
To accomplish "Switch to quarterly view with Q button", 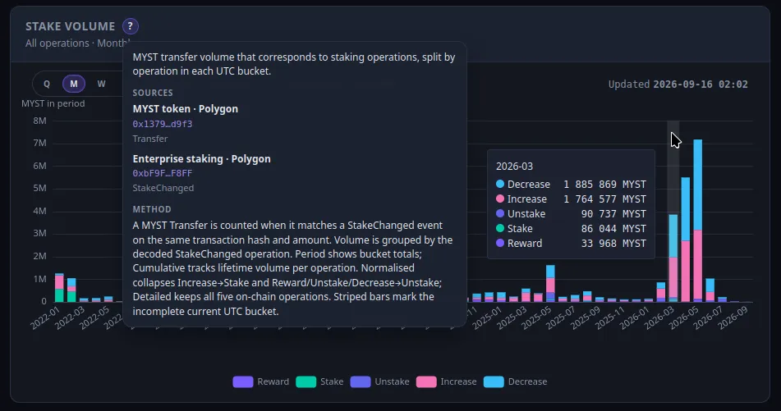I will pos(46,84).
